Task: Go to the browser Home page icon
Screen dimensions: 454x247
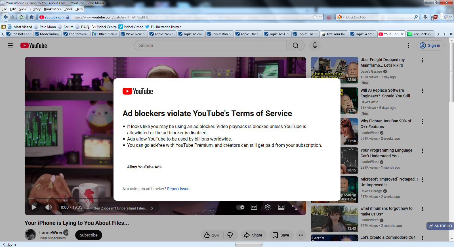Action: click(32, 17)
